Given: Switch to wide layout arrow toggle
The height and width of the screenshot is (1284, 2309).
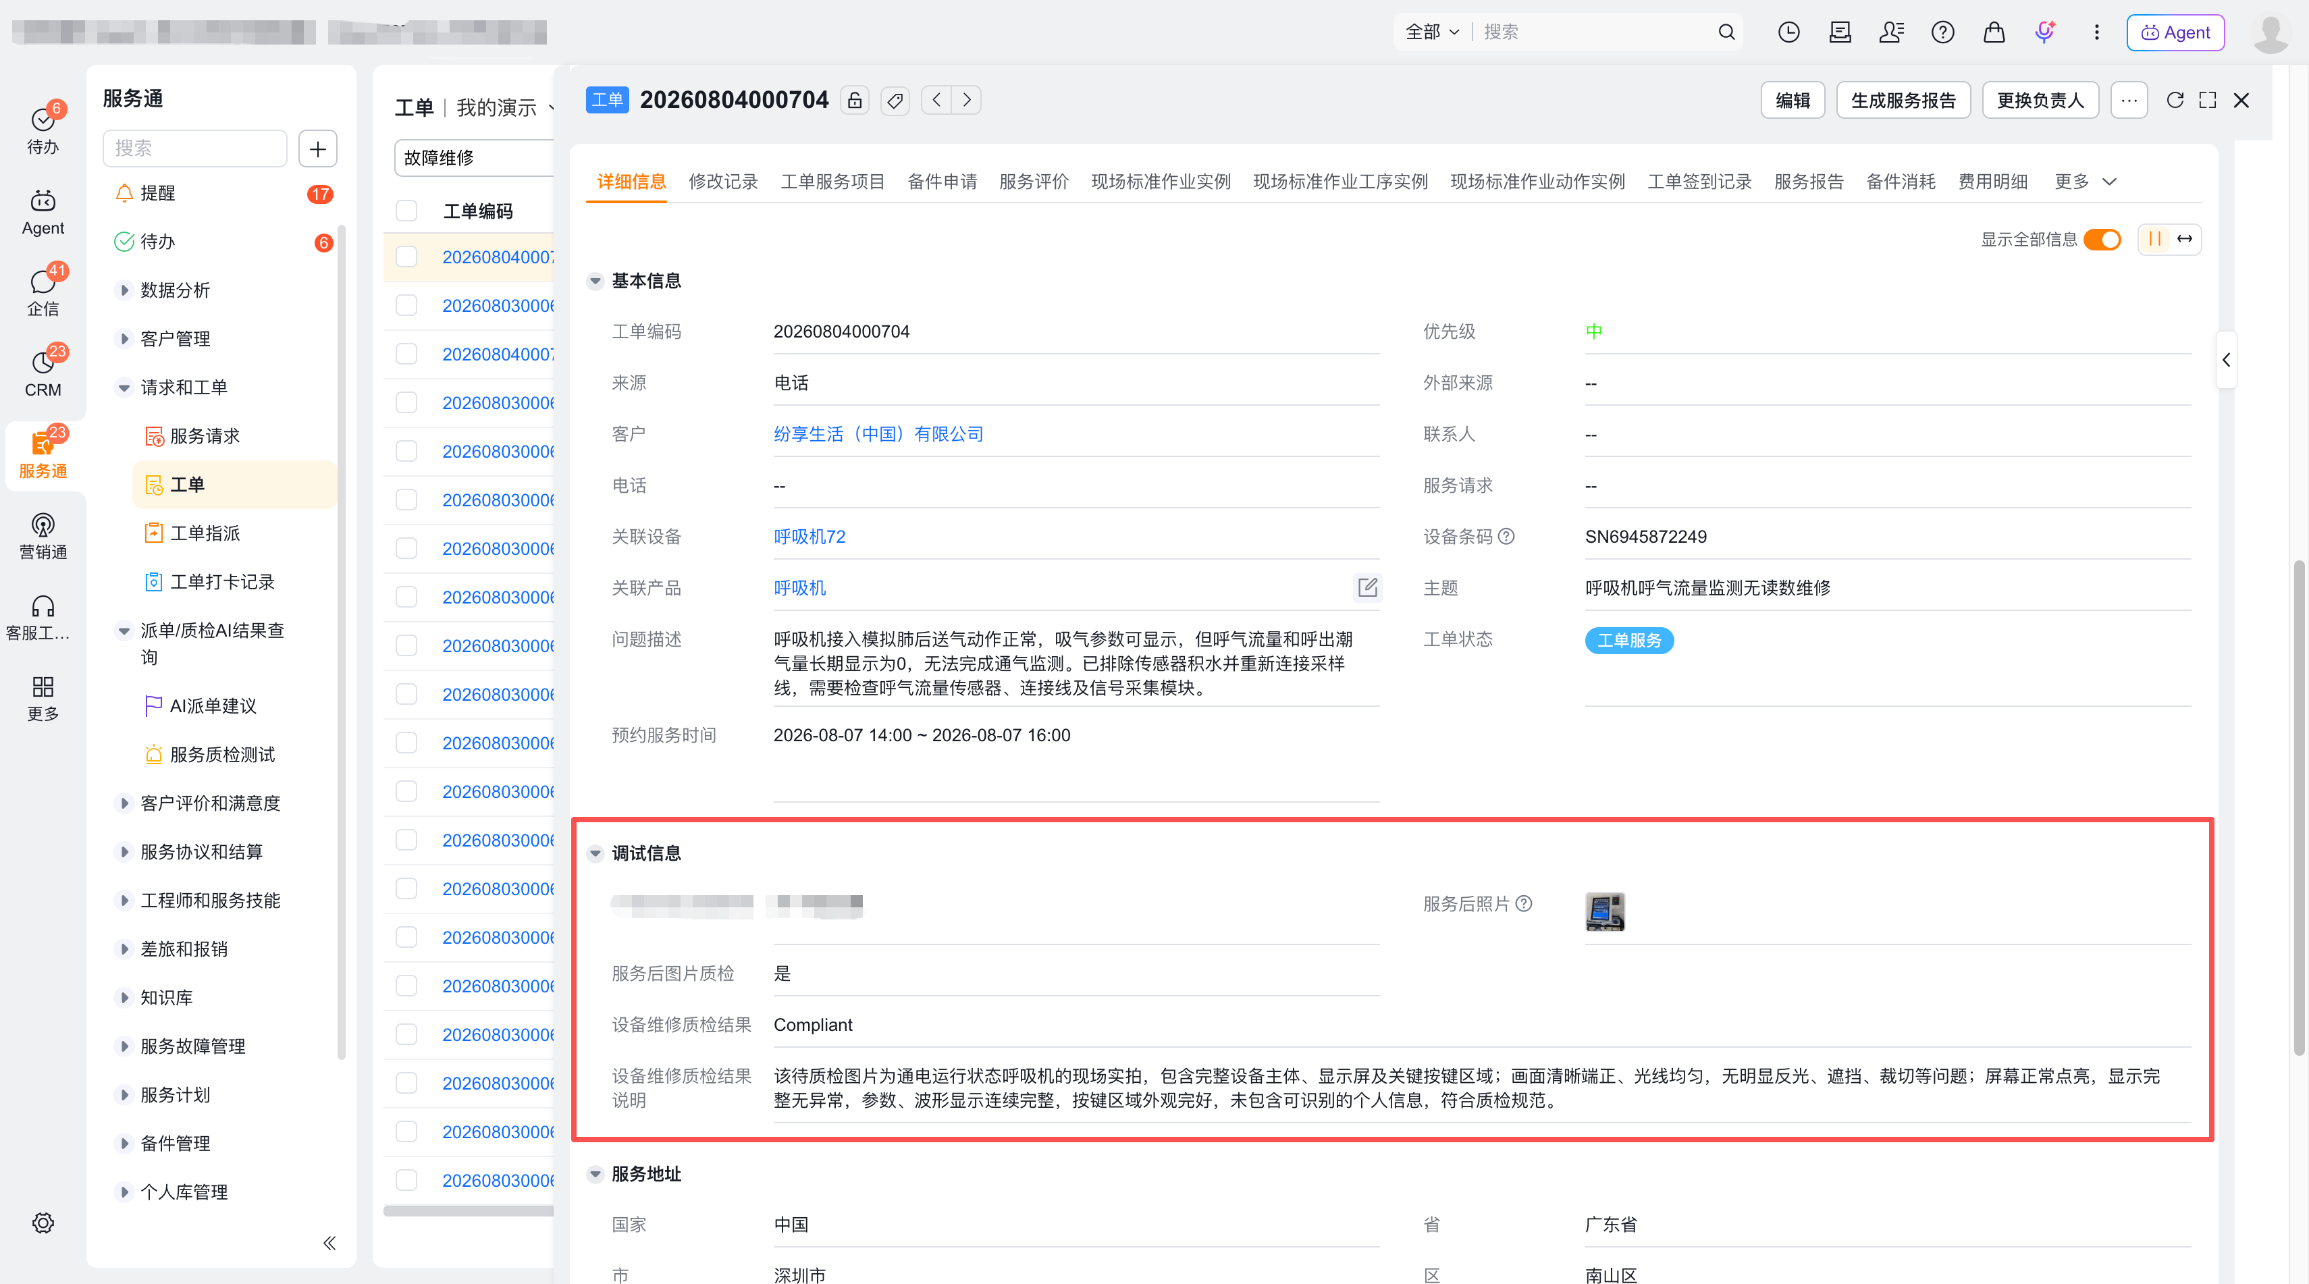Looking at the screenshot, I should [2184, 239].
